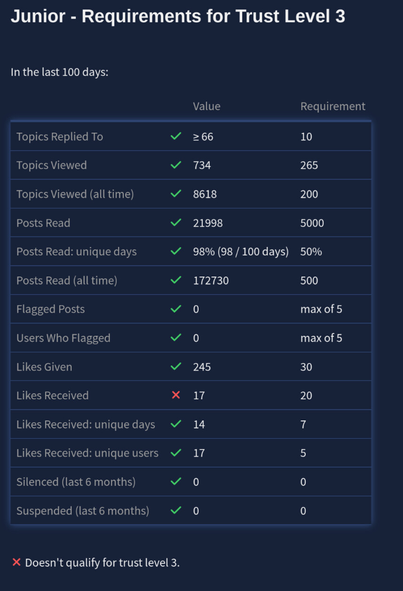Click the checkmark beside Users Who Flagged

(176, 338)
